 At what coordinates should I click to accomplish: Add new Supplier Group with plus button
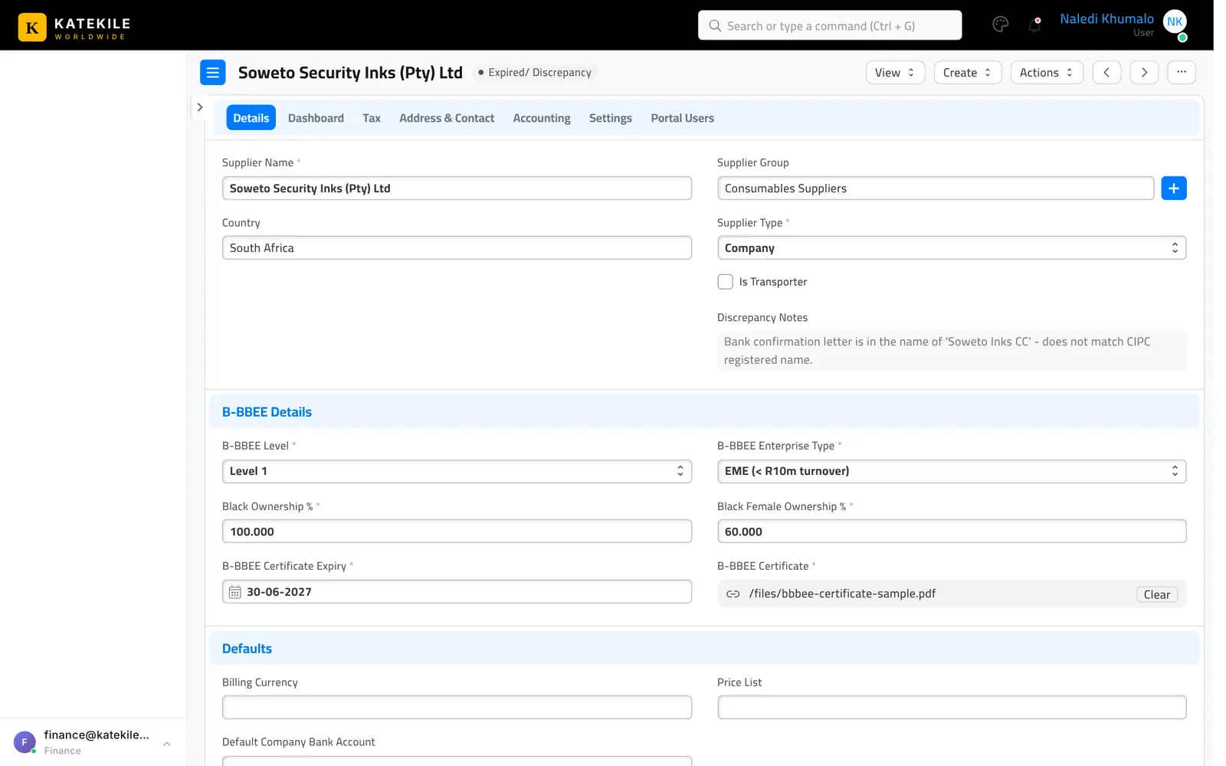click(x=1174, y=188)
